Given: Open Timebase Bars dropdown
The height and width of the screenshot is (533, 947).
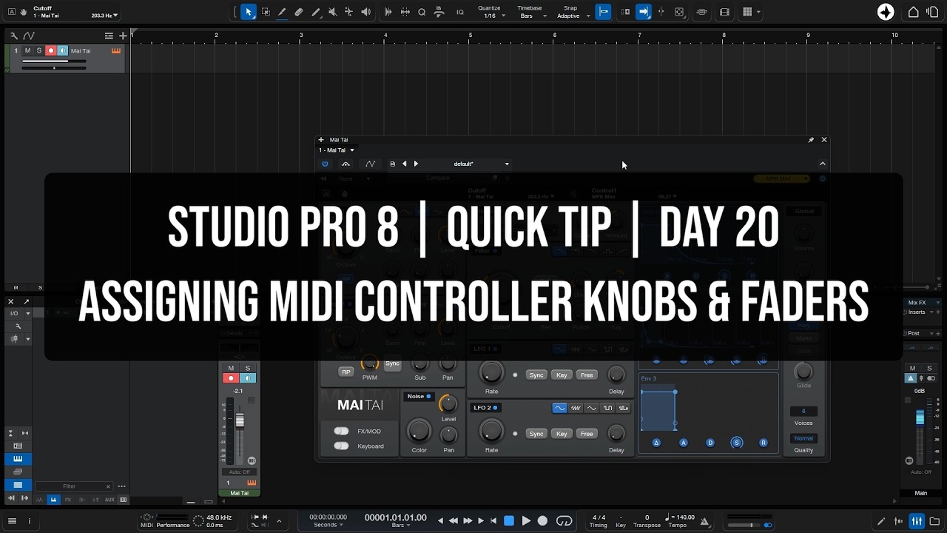Looking at the screenshot, I should point(530,12).
